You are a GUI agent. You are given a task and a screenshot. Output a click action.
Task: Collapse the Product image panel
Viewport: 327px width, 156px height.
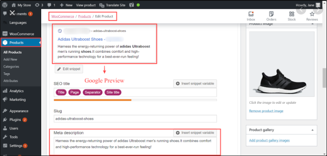tap(313, 24)
